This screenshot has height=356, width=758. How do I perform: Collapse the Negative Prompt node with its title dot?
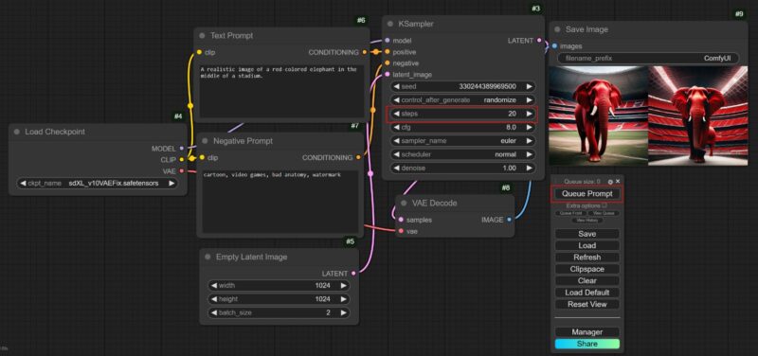tap(205, 141)
